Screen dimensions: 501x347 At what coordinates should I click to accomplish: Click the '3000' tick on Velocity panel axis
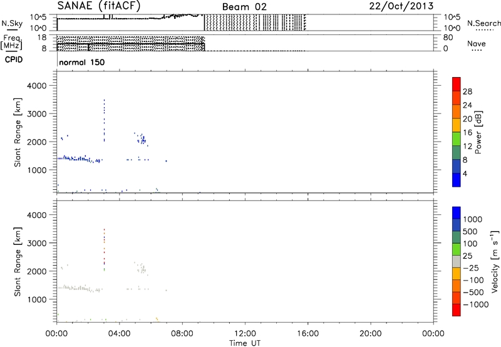coord(37,243)
